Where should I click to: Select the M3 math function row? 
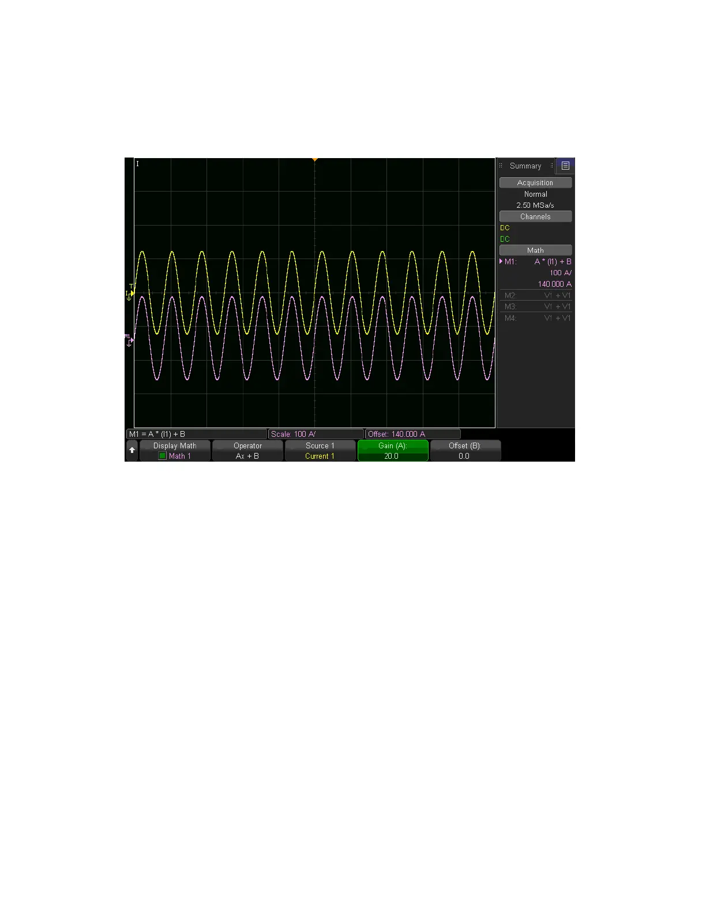(x=536, y=306)
